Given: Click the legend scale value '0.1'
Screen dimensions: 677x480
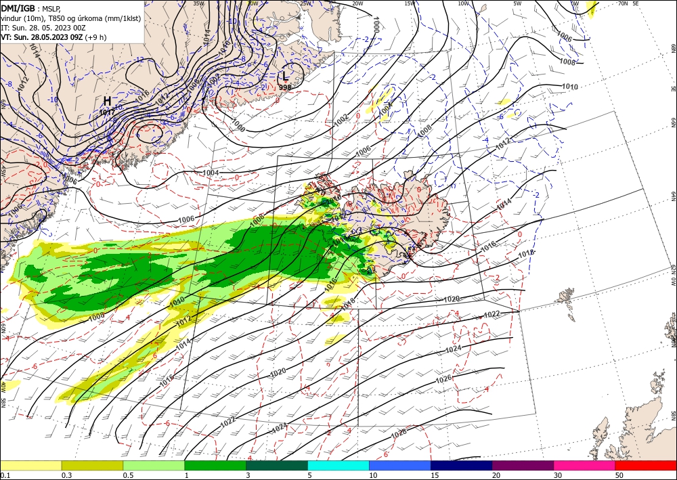Looking at the screenshot, I should [5, 475].
